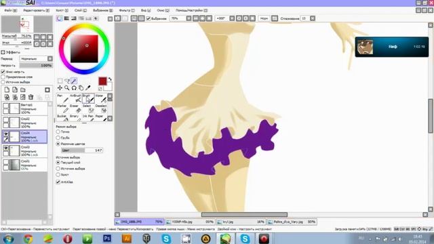Click the Норм blend button in toolbar
The image size is (434, 244).
pos(264,18)
